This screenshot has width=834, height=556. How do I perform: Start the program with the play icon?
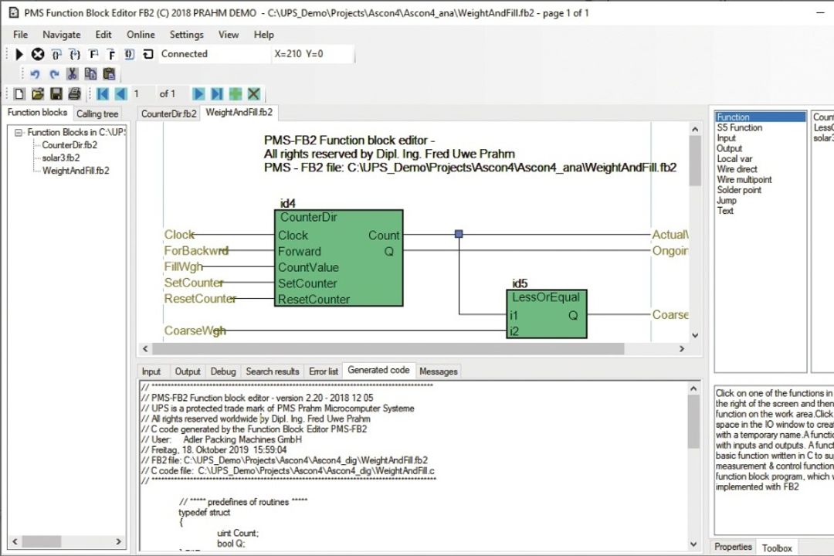tap(19, 54)
